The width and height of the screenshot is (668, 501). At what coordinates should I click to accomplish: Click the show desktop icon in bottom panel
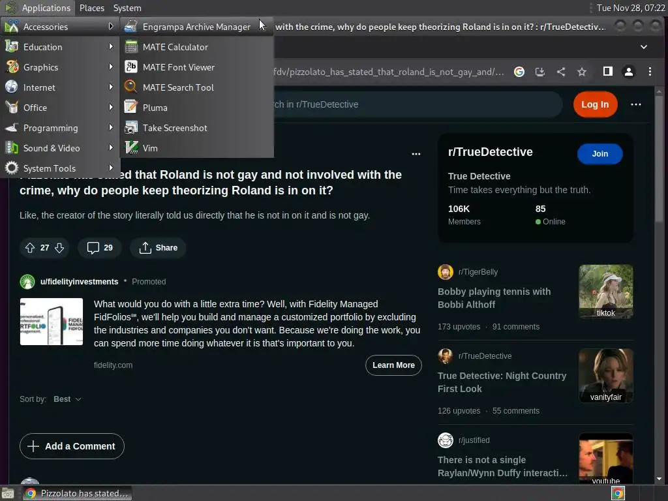[8, 493]
